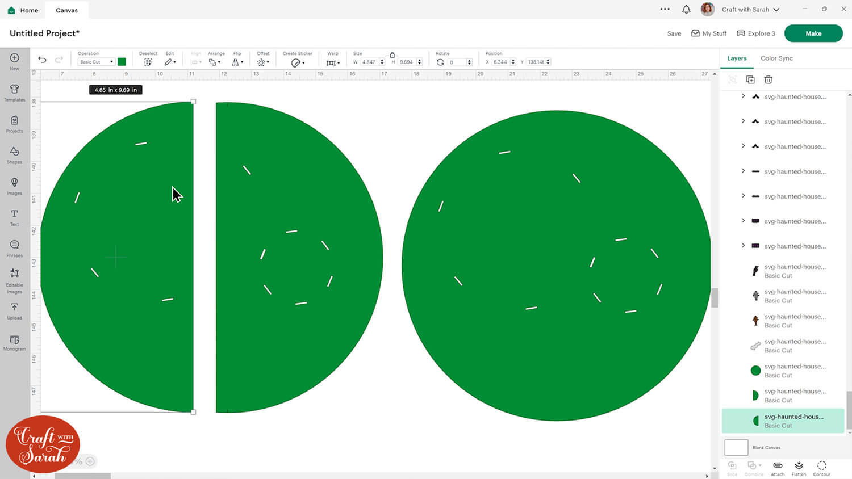Click the Attach icon
This screenshot has height=479, width=852.
coord(778,468)
